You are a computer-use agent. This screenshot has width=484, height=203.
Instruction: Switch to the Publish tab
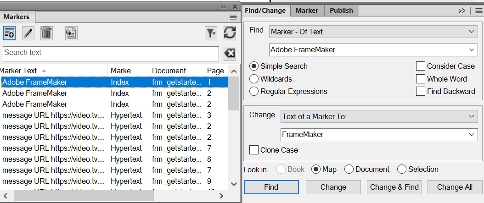[x=341, y=11]
